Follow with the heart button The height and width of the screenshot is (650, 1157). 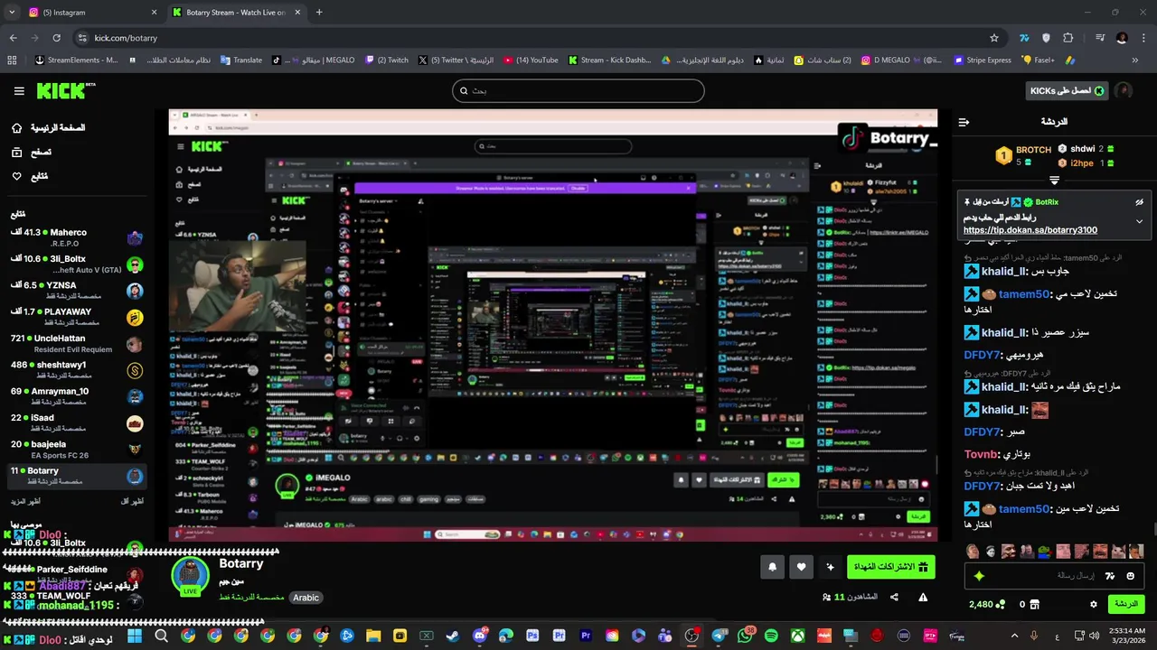(801, 567)
